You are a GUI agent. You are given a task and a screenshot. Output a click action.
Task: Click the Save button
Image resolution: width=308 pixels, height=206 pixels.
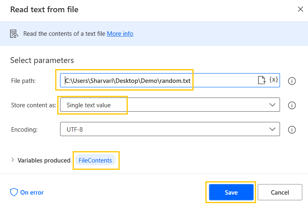[231, 192]
